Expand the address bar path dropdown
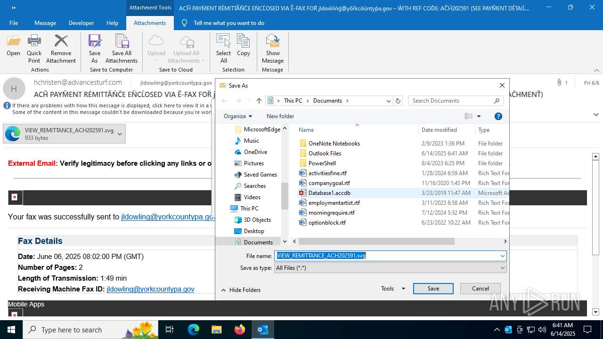The image size is (603, 339). 388,101
